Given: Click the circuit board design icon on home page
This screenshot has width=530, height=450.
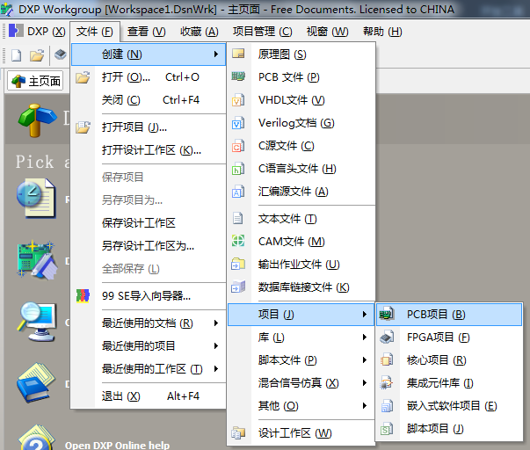Looking at the screenshot, I should click(37, 259).
